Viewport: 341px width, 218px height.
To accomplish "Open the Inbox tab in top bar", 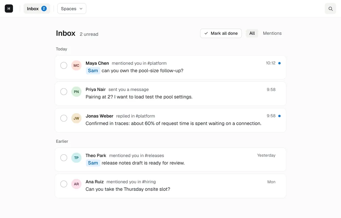I will point(37,9).
